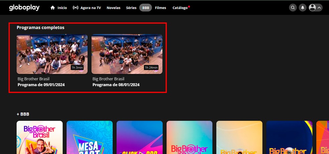
Task: Open Programa de 08/01/2024 title
Action: point(116,85)
